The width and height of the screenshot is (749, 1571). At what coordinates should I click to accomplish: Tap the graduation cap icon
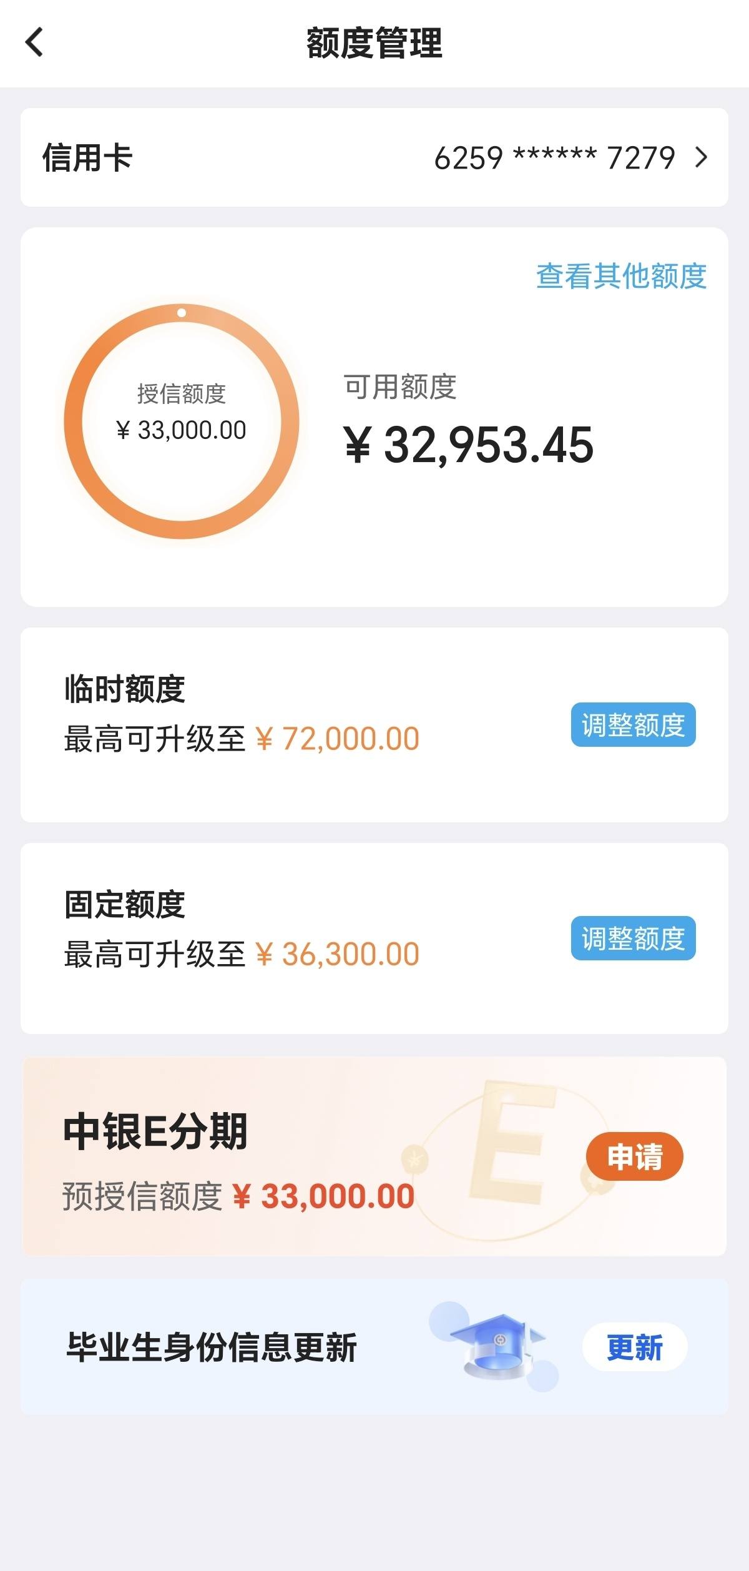tap(497, 1345)
